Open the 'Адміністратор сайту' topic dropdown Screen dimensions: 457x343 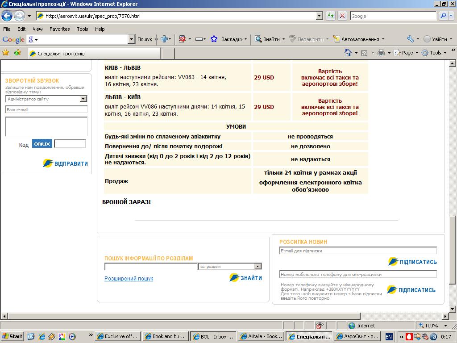pyautogui.click(x=83, y=99)
